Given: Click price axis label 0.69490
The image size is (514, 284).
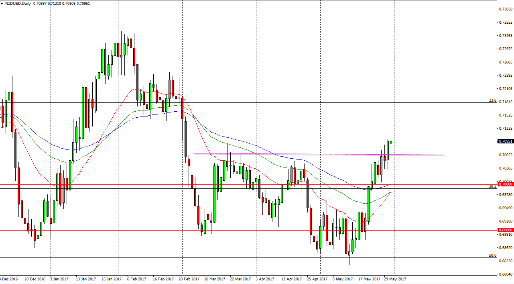Looking at the screenshot, I should coord(505,208).
